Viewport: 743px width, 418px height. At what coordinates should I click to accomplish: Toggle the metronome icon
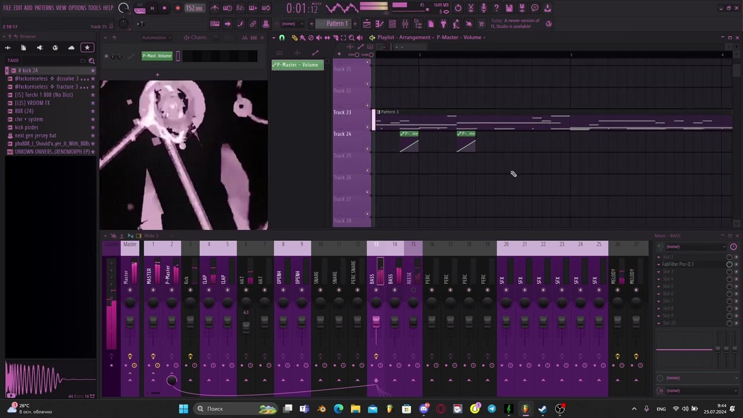[x=215, y=8]
